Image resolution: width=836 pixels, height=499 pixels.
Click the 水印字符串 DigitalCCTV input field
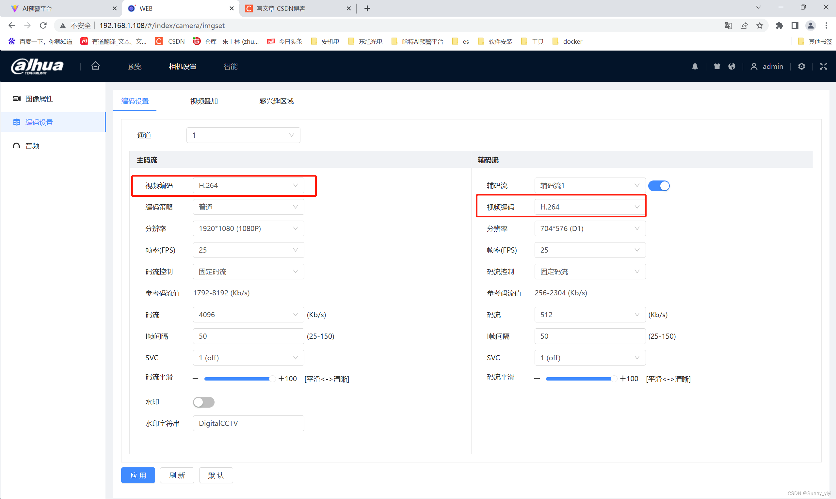click(248, 423)
